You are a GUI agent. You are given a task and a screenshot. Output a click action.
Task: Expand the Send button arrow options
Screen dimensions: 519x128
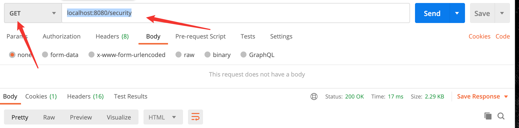click(457, 13)
